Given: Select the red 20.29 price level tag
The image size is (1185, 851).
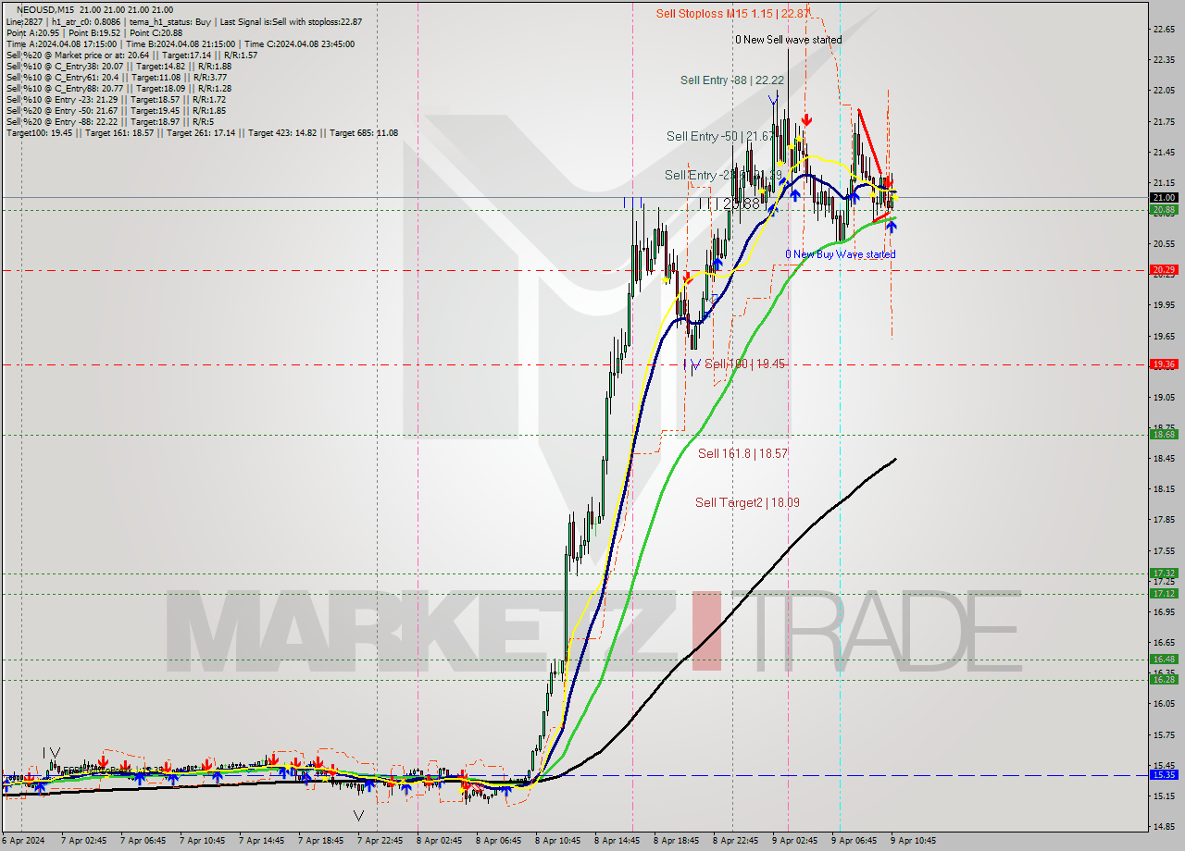Looking at the screenshot, I should coord(1164,270).
